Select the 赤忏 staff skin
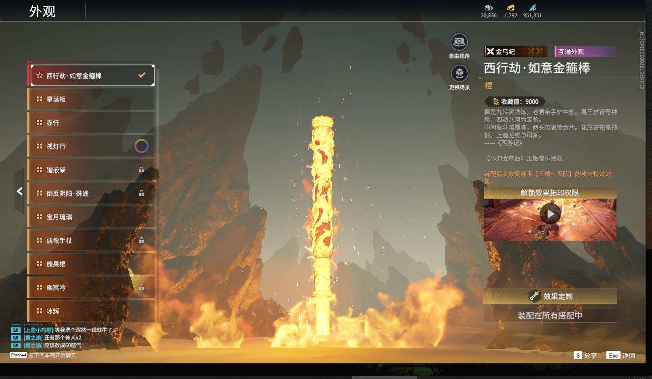Image resolution: width=652 pixels, height=379 pixels. coord(91,122)
